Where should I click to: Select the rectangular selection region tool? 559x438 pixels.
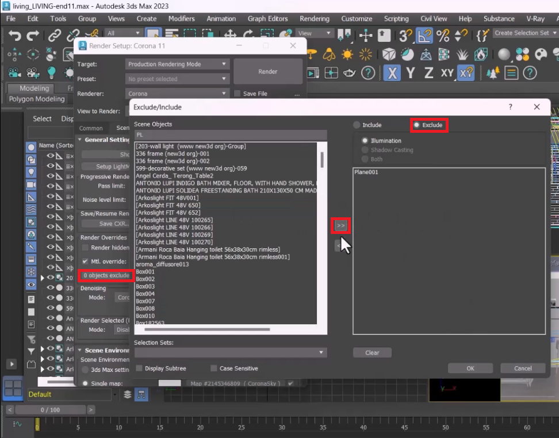[190, 34]
